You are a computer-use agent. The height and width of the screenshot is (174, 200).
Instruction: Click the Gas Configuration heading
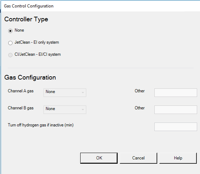(x=30, y=77)
